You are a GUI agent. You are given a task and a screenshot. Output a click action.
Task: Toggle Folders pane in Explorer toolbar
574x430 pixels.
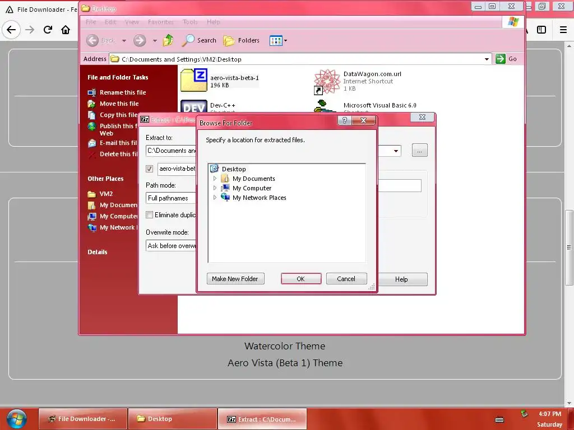tap(241, 40)
